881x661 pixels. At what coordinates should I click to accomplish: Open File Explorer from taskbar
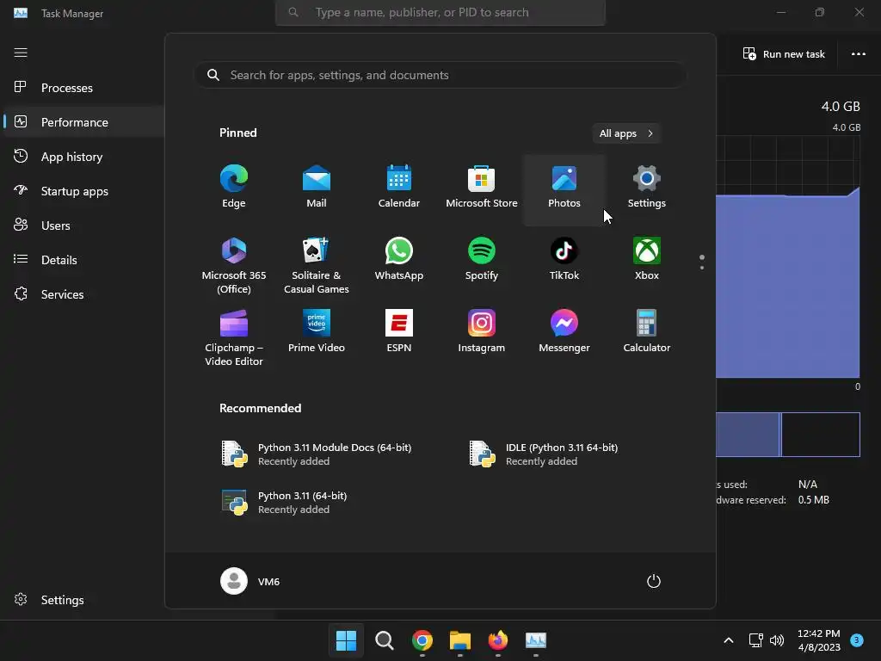459,640
